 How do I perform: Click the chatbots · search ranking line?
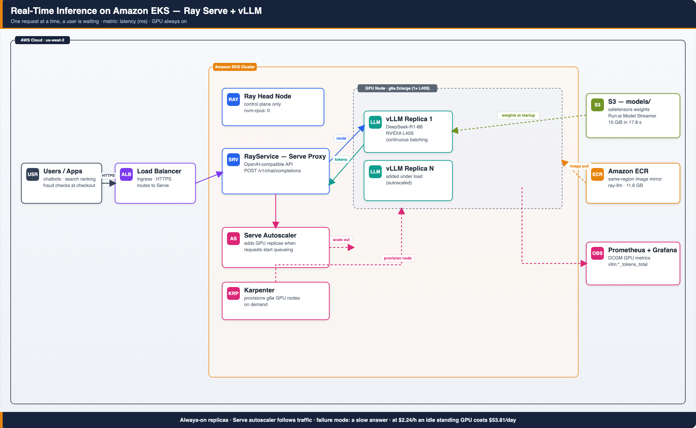tap(69, 179)
